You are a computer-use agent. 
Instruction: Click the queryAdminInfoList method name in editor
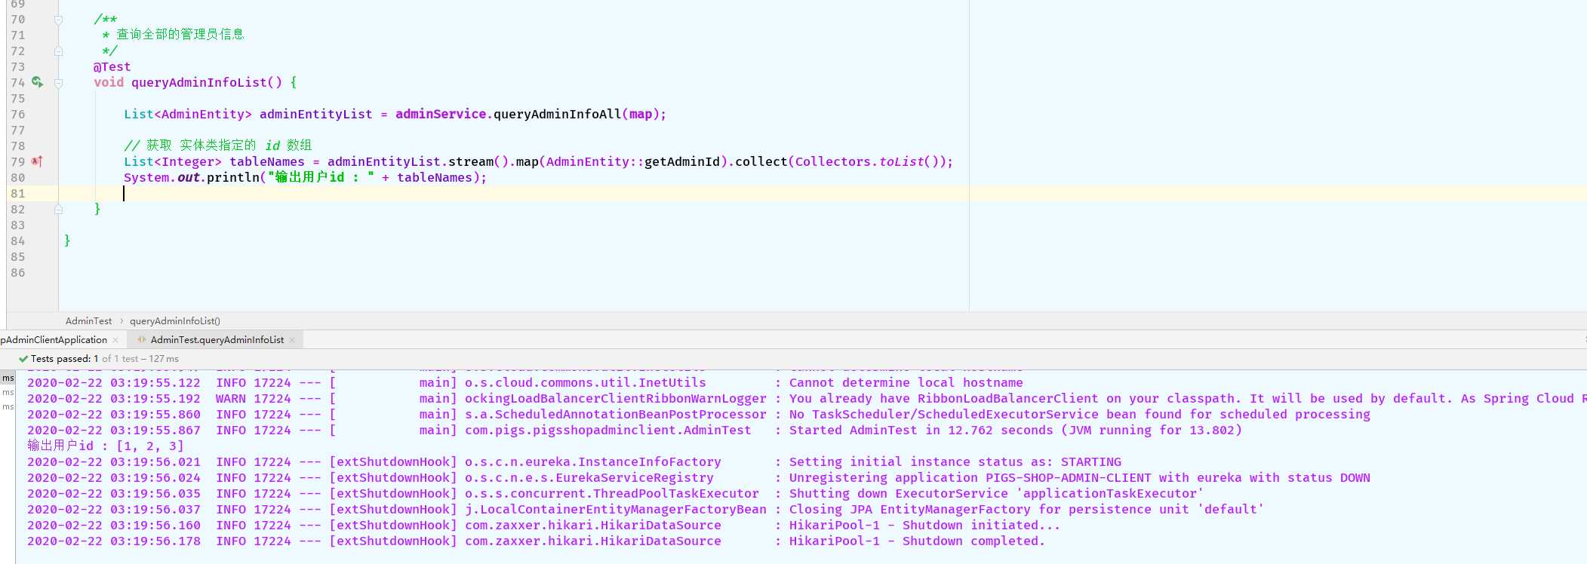click(x=199, y=82)
